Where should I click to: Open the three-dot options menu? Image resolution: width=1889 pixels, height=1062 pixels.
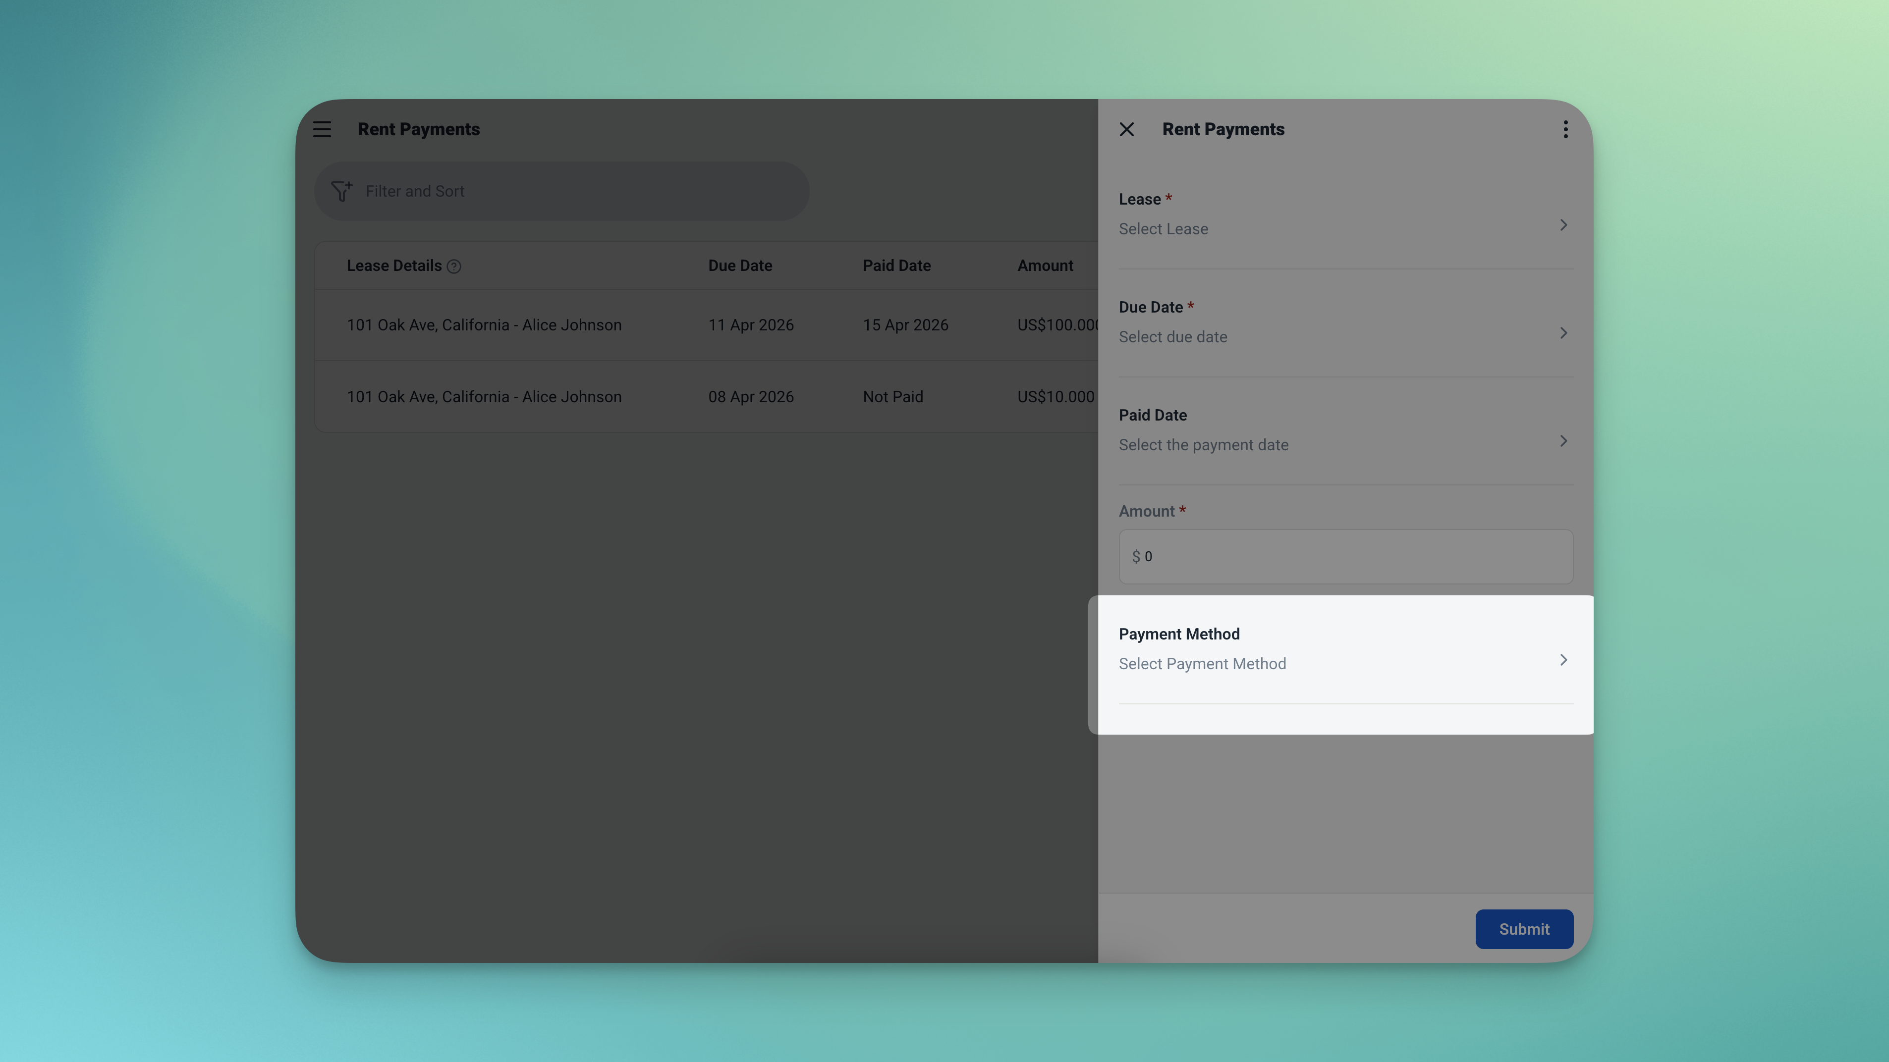(1565, 128)
